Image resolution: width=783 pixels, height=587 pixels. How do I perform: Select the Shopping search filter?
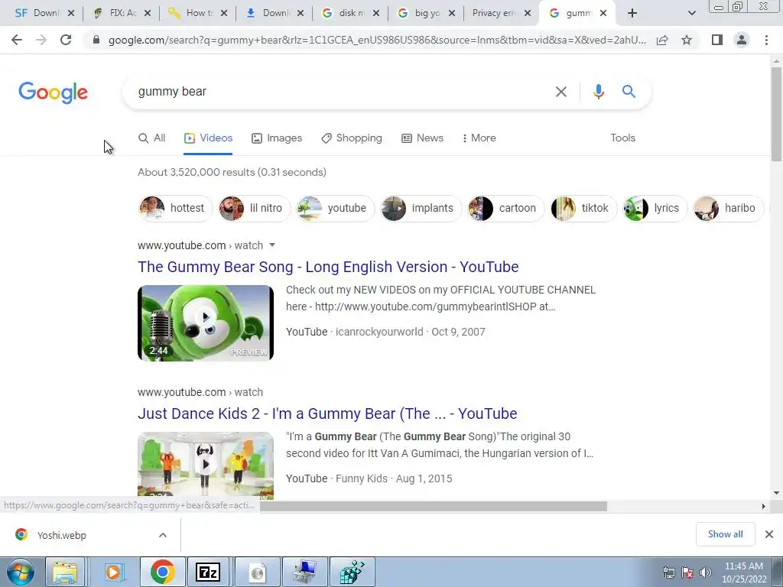point(352,138)
